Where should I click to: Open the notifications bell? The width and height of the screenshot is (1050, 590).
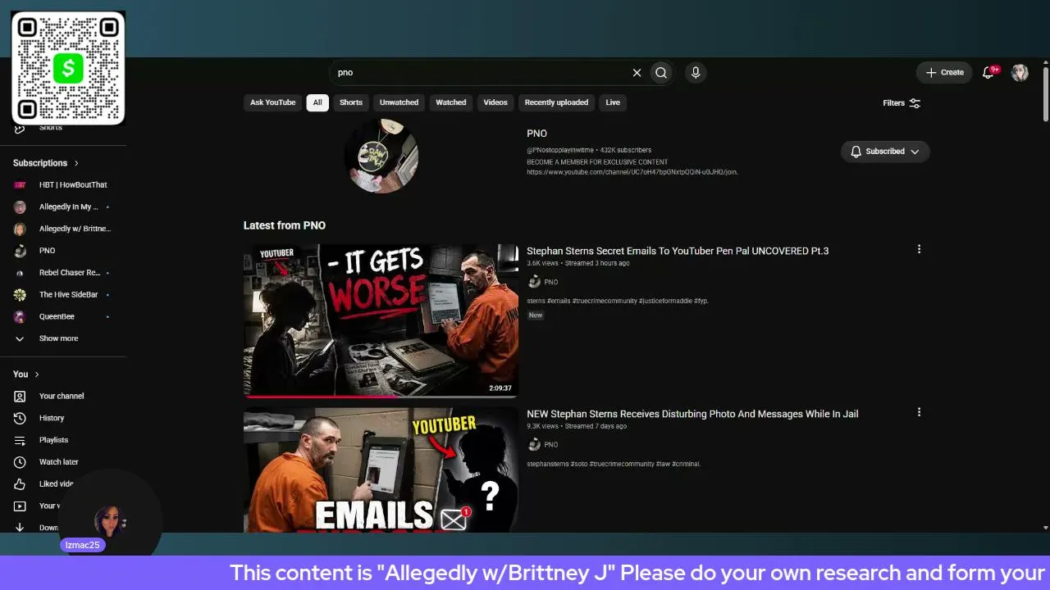point(988,72)
